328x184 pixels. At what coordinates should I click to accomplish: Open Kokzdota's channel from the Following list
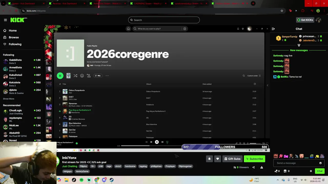[x=22, y=84]
